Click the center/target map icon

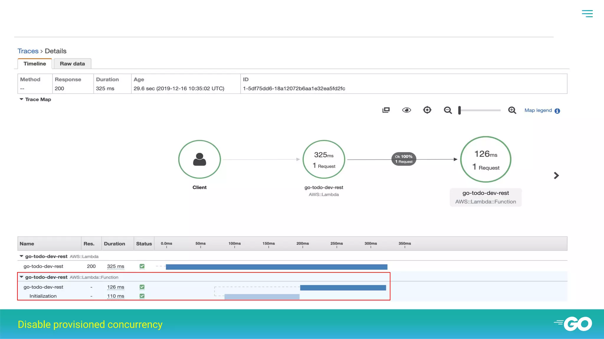tap(427, 110)
